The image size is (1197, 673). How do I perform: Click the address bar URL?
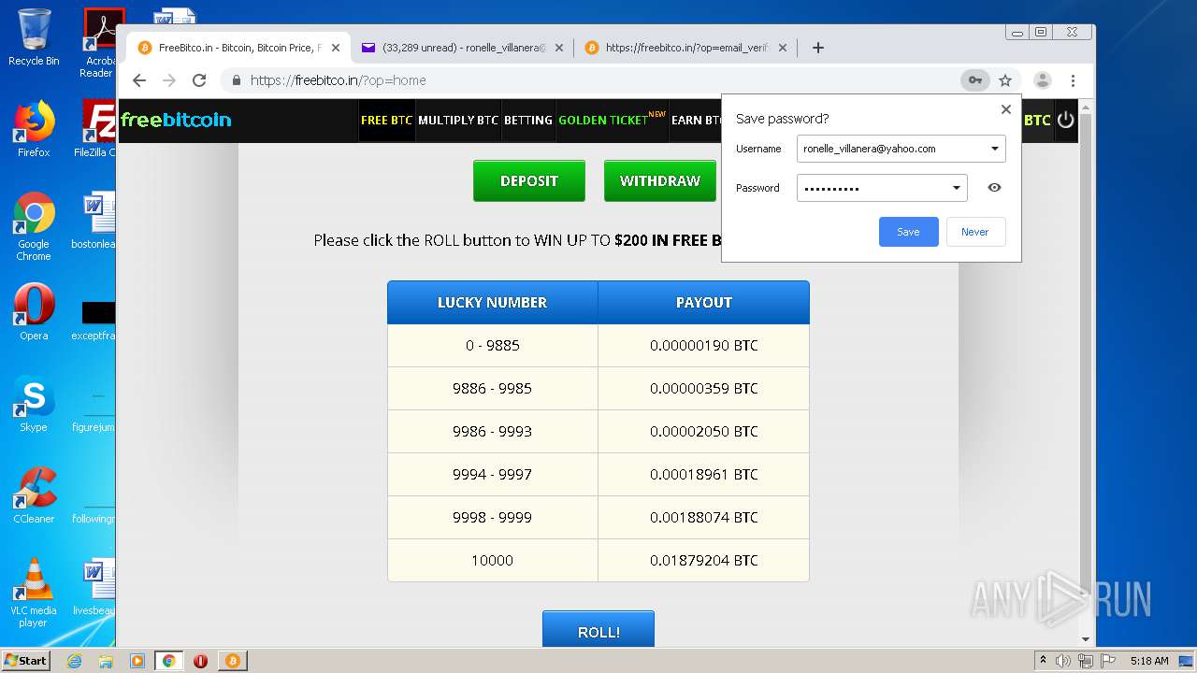pyautogui.click(x=338, y=80)
